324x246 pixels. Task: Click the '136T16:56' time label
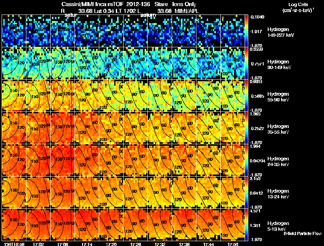(14, 244)
